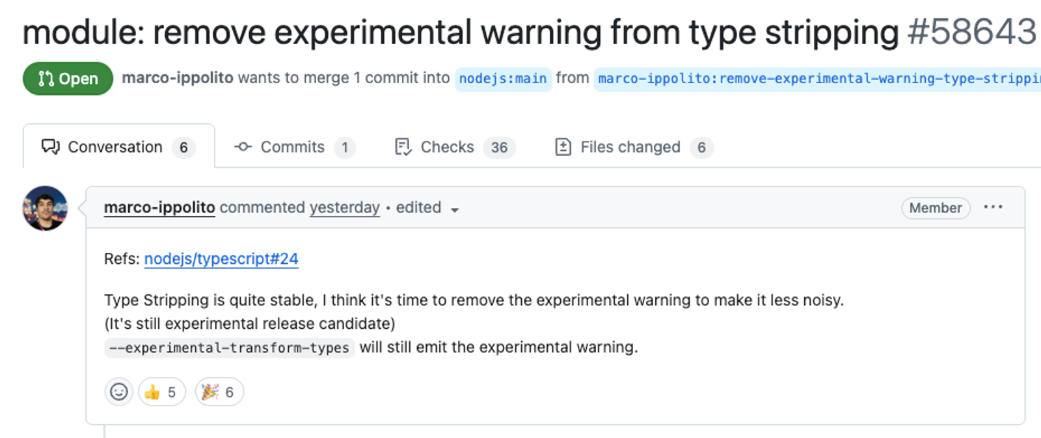The height and width of the screenshot is (438, 1041).
Task: Click the Files changed diff icon
Action: click(563, 147)
